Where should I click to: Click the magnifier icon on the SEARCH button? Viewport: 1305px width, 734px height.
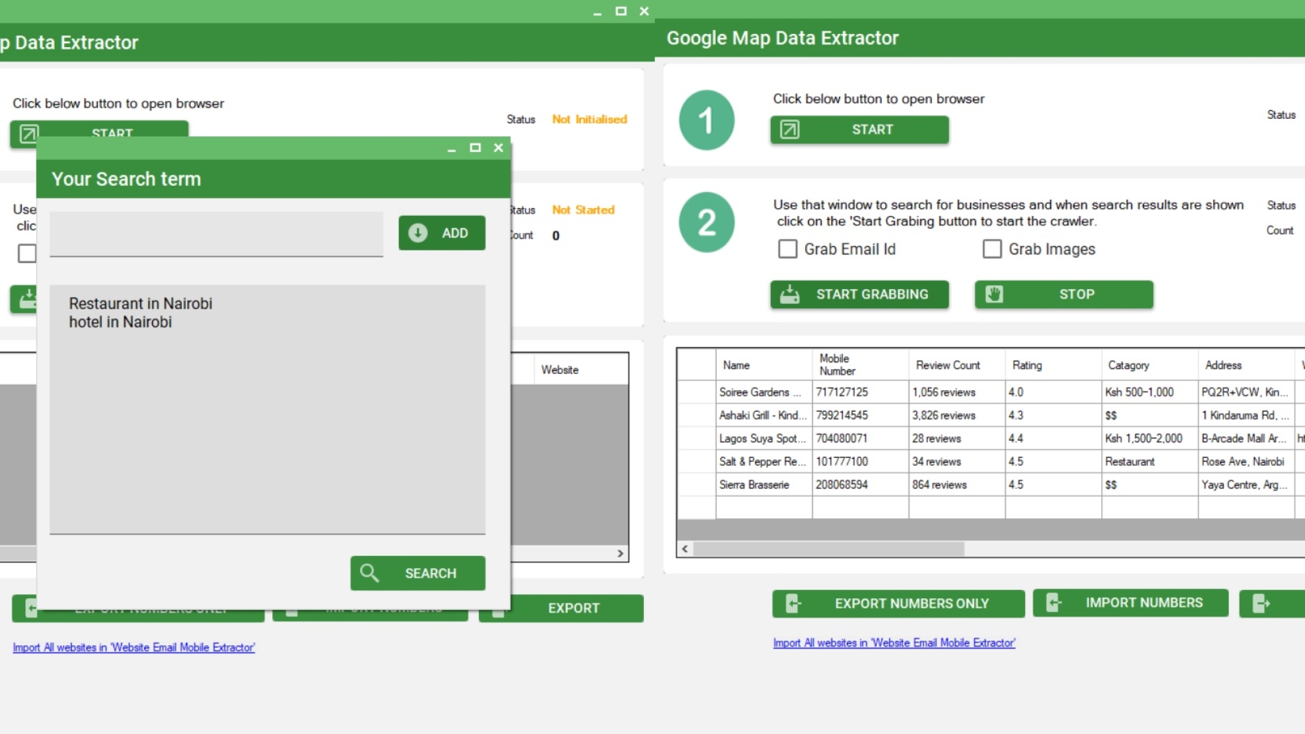369,573
